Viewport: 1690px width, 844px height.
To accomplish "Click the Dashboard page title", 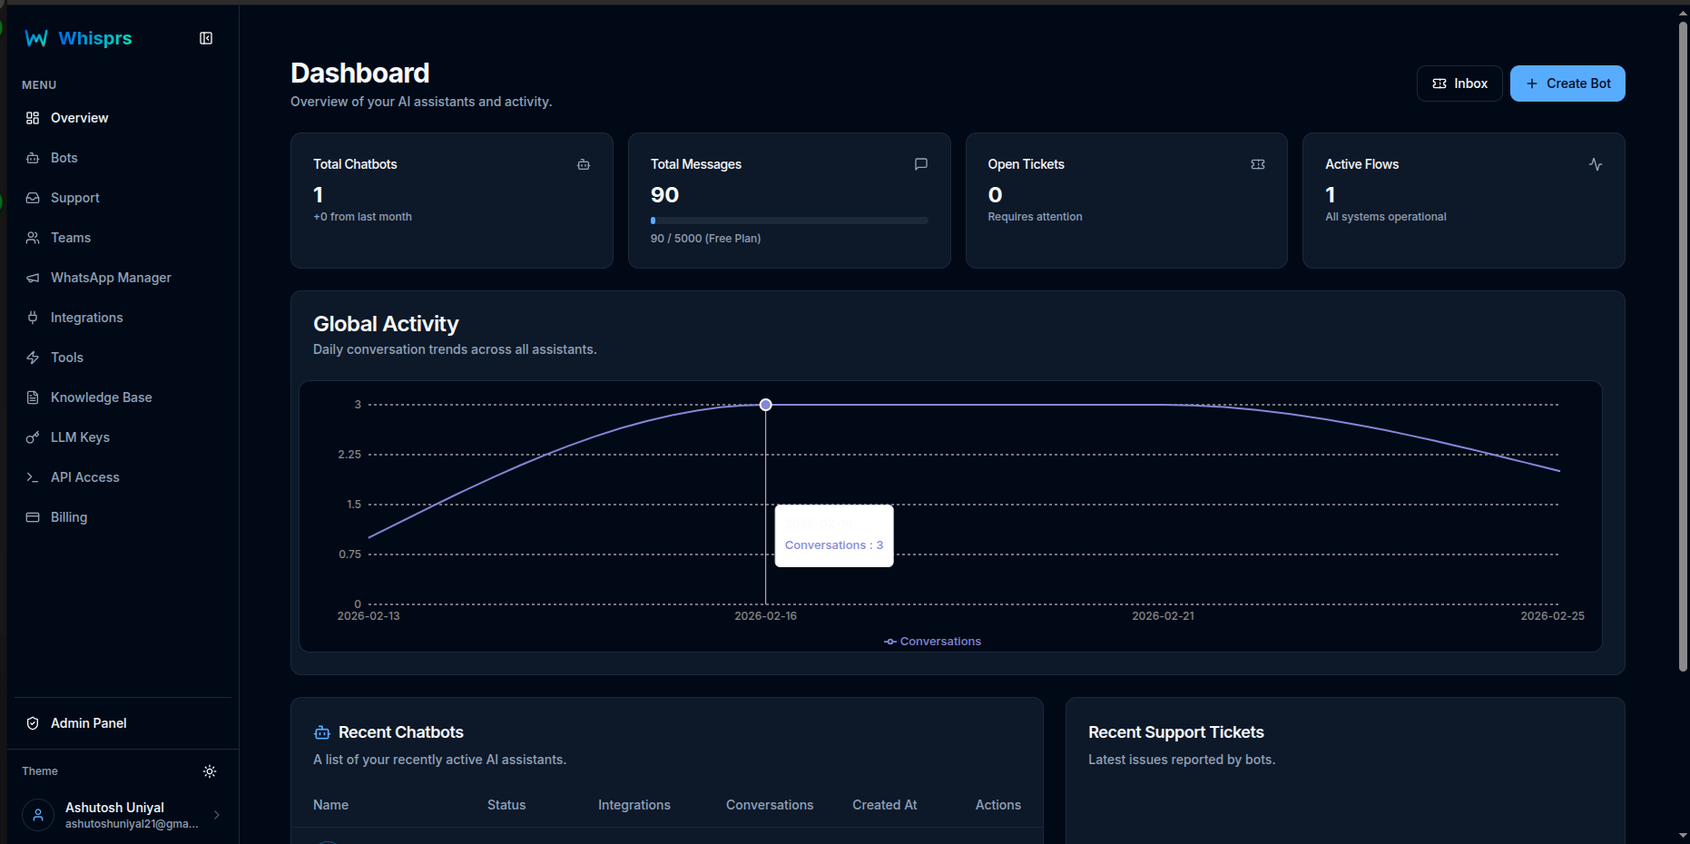I will pyautogui.click(x=360, y=73).
